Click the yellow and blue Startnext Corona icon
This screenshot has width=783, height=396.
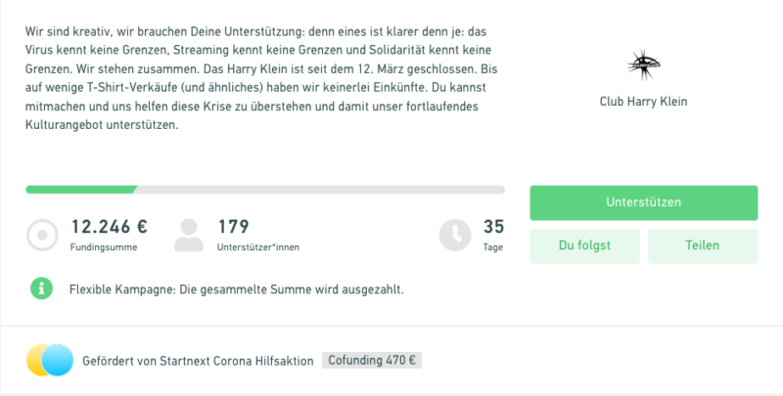50,360
